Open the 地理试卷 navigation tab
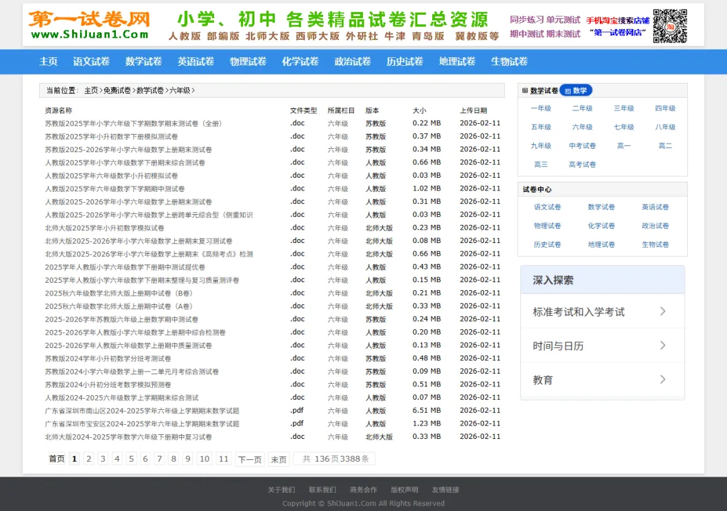The image size is (727, 511). (x=457, y=62)
